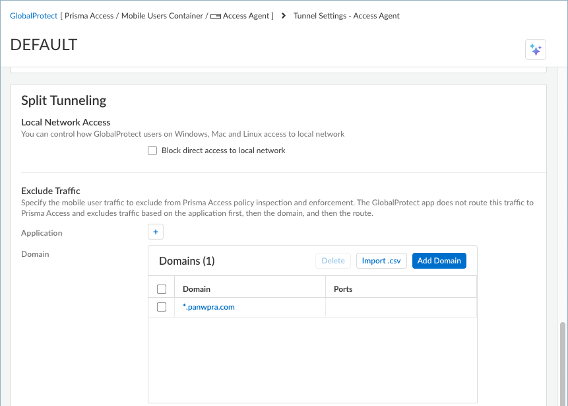
Task: Enable Block direct access to local network
Action: click(152, 151)
